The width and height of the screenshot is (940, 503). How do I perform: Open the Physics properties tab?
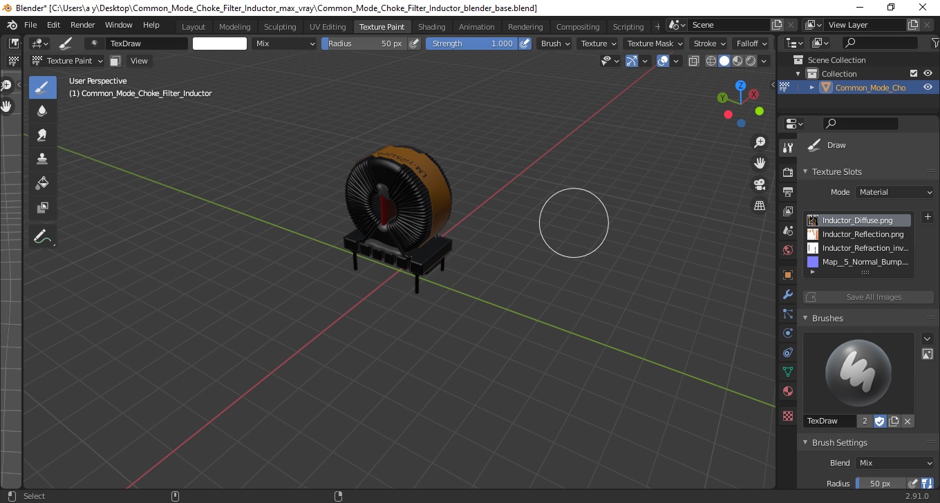(x=787, y=333)
